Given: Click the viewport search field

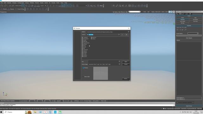Looking at the screenshot, I should (134, 12).
